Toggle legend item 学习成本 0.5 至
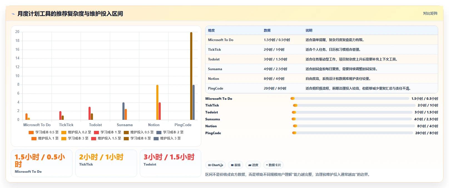Viewport: 449px width, 188px height. [x=44, y=132]
